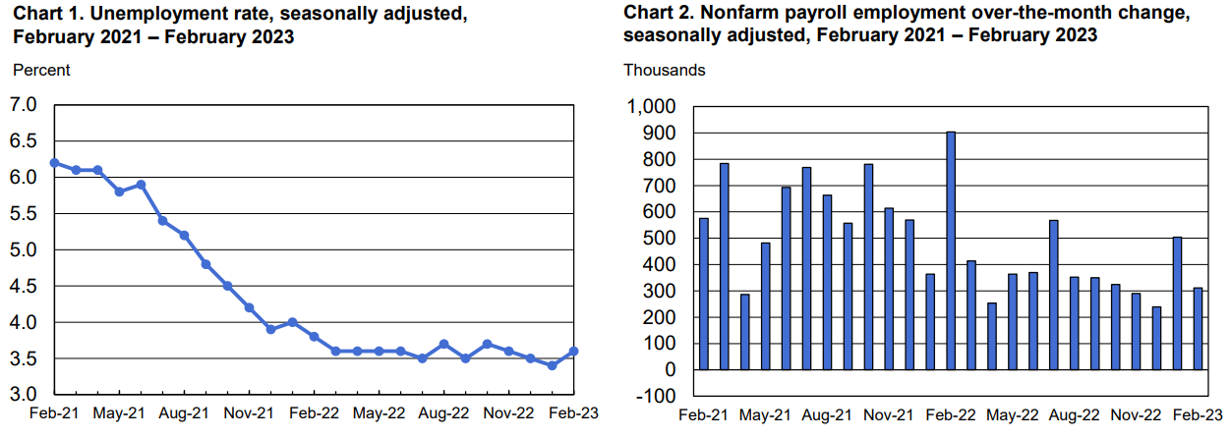Click the 'Thousands' axis label in Chart 2
Image resolution: width=1231 pixels, height=438 pixels.
[665, 71]
